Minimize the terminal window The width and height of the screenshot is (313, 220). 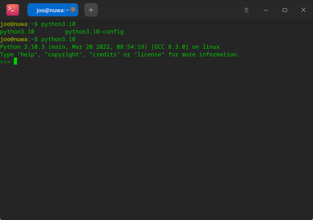pyautogui.click(x=265, y=10)
